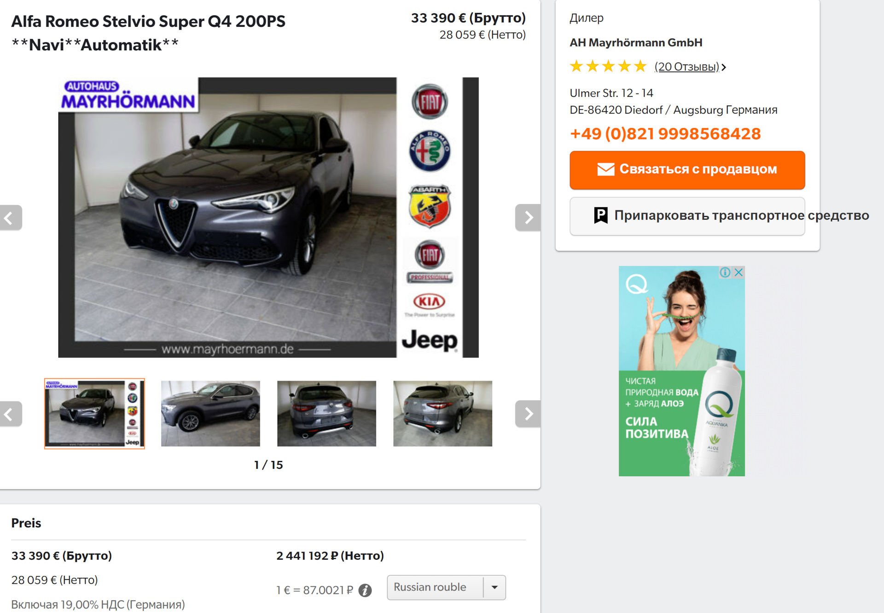The image size is (884, 613).
Task: Click the 1 / 15 photo counter
Action: [x=268, y=465]
